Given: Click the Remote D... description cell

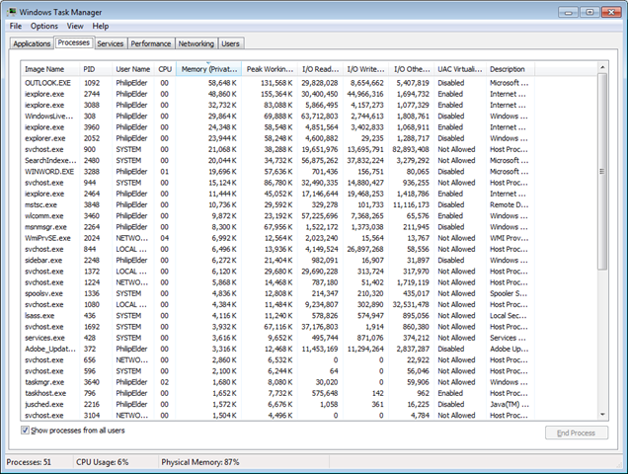Looking at the screenshot, I should pos(510,204).
